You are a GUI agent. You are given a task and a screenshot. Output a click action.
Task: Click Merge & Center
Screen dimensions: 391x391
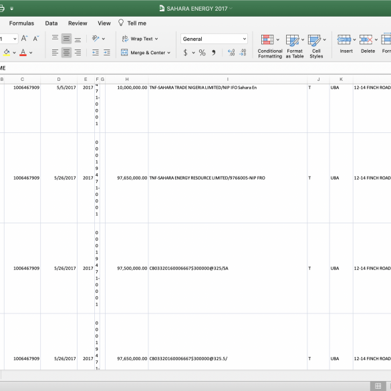point(143,53)
